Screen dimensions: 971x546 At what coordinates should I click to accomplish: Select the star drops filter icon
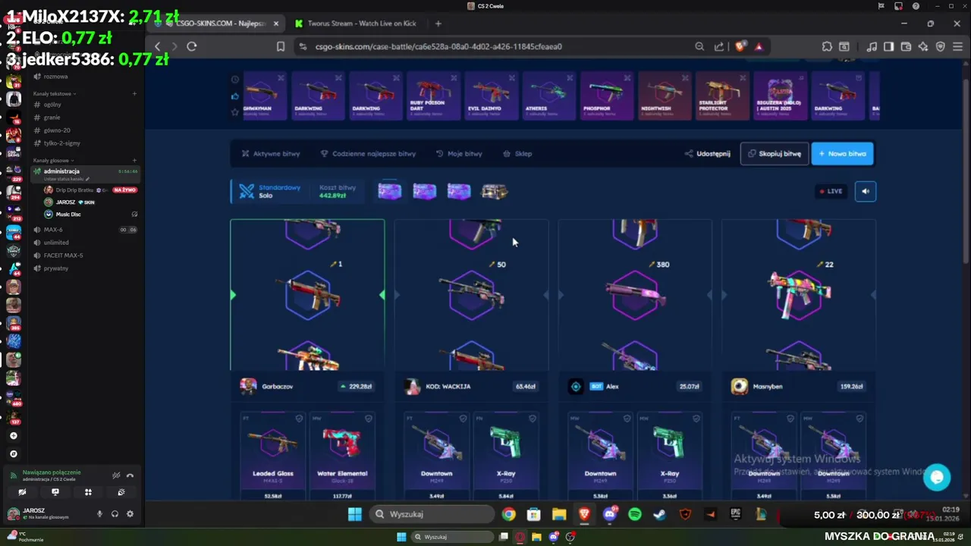point(235,112)
